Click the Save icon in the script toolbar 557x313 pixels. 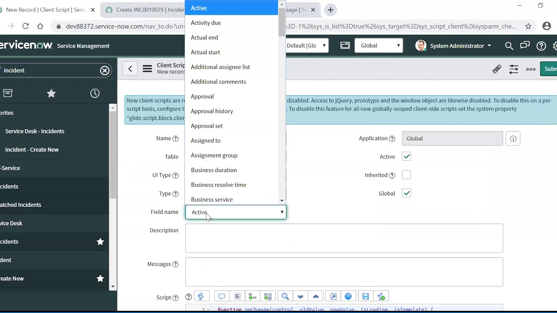pyautogui.click(x=365, y=296)
